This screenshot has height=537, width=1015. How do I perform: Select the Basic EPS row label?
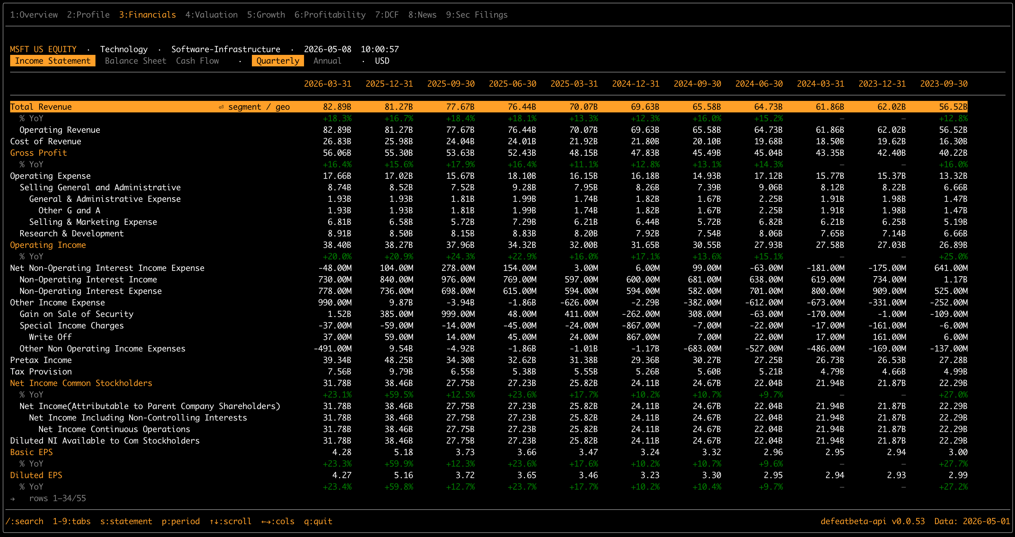click(31, 452)
